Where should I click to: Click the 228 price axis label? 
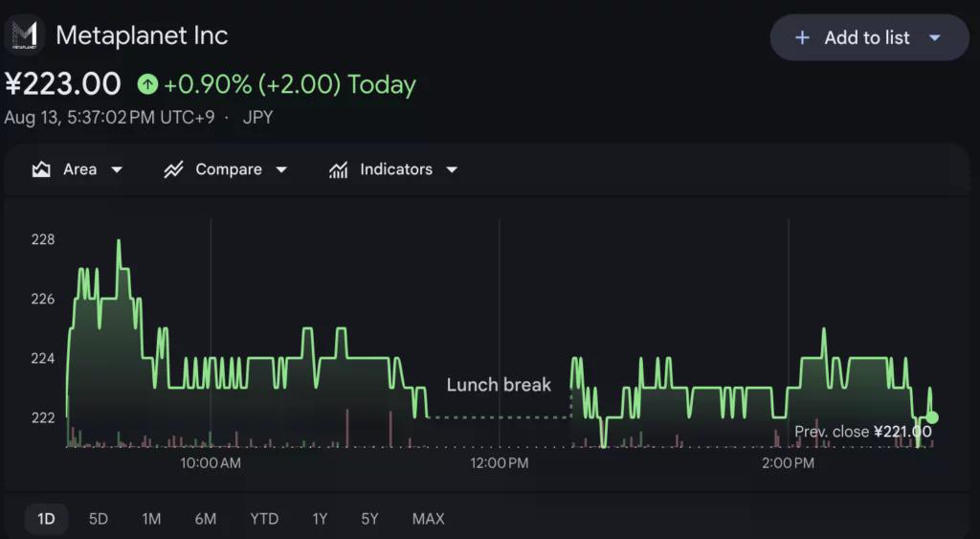[x=43, y=239]
